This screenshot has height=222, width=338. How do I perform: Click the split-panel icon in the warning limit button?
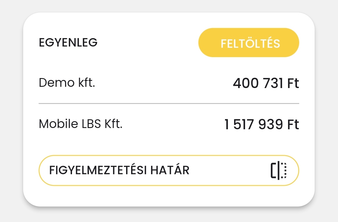coord(279,171)
